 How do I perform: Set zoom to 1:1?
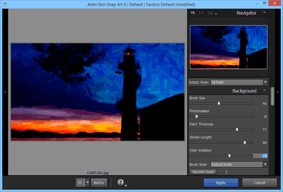(202, 13)
